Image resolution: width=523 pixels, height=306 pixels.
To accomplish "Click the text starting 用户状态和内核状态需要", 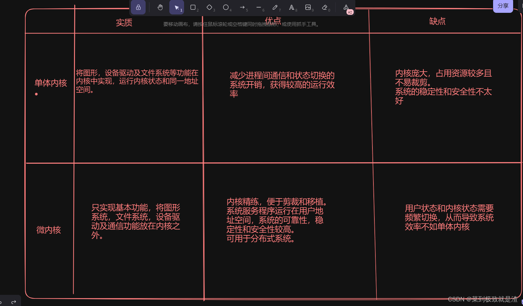I will click(x=449, y=218).
